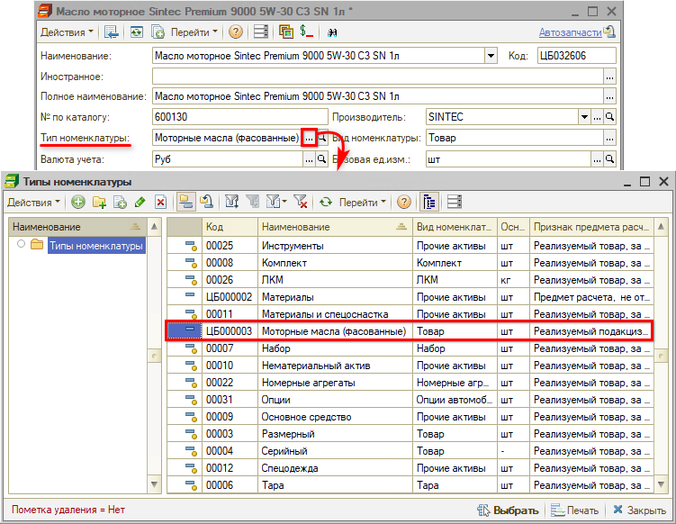Click the Refresh list icon
The image size is (676, 524).
[x=326, y=203]
